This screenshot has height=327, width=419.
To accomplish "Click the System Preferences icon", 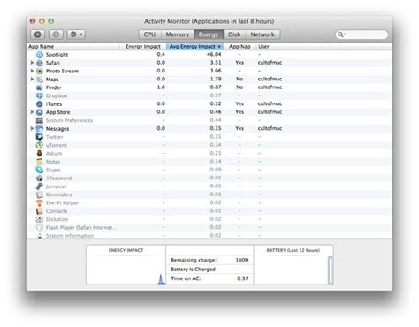I will click(x=40, y=121).
